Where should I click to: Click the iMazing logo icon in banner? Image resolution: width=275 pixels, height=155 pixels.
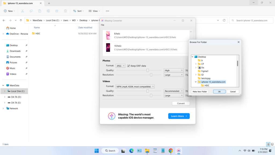tap(111, 116)
